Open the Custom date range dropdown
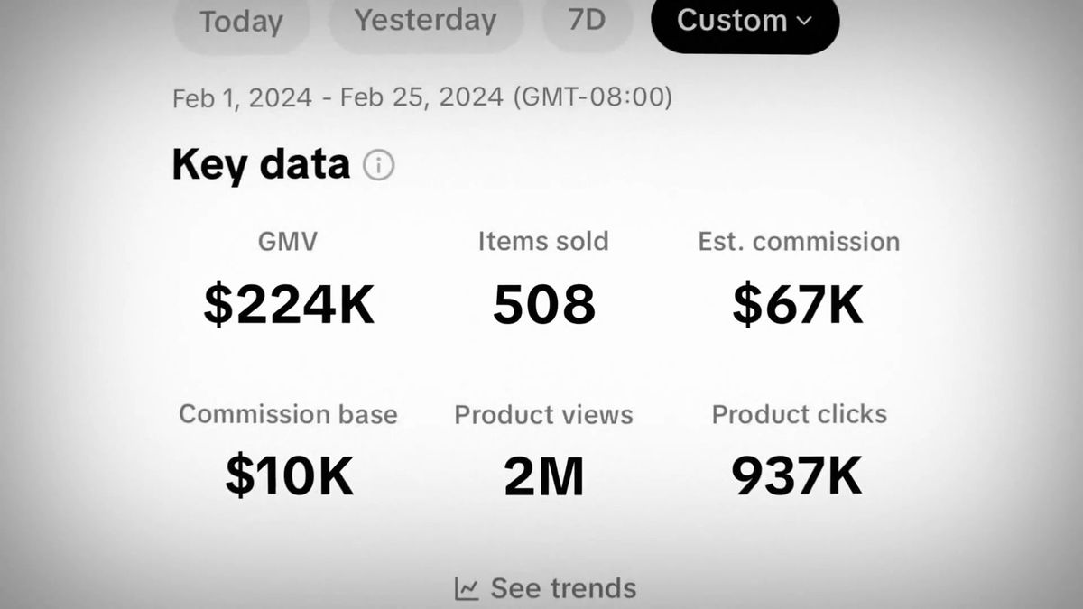Viewport: 1083px width, 609px height. (x=731, y=21)
